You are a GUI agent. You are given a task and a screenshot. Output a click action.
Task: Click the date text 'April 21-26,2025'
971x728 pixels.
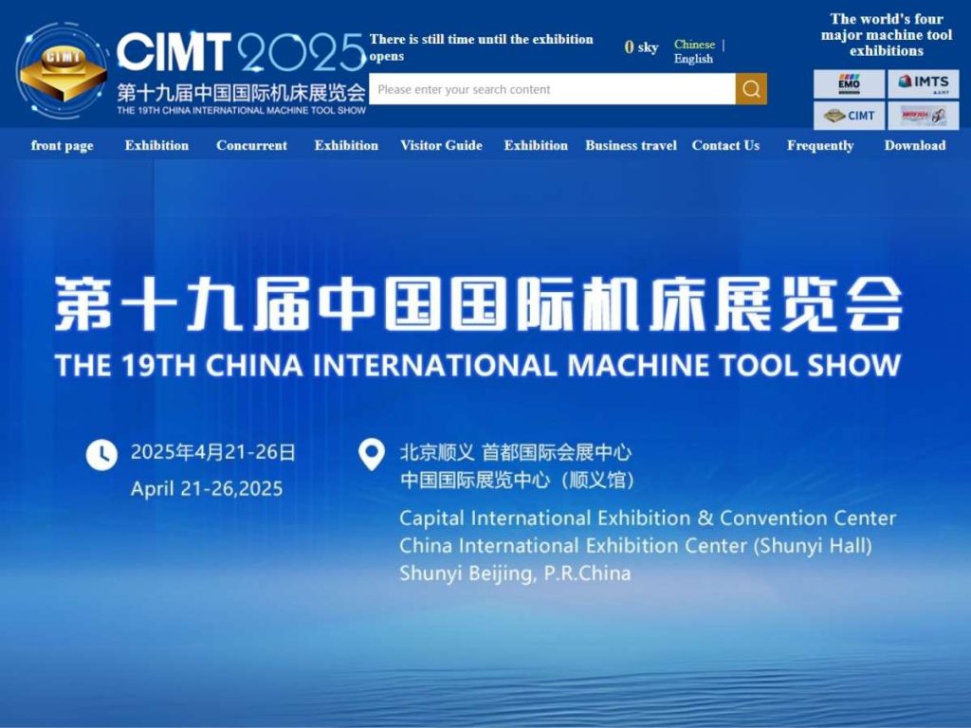[207, 489]
